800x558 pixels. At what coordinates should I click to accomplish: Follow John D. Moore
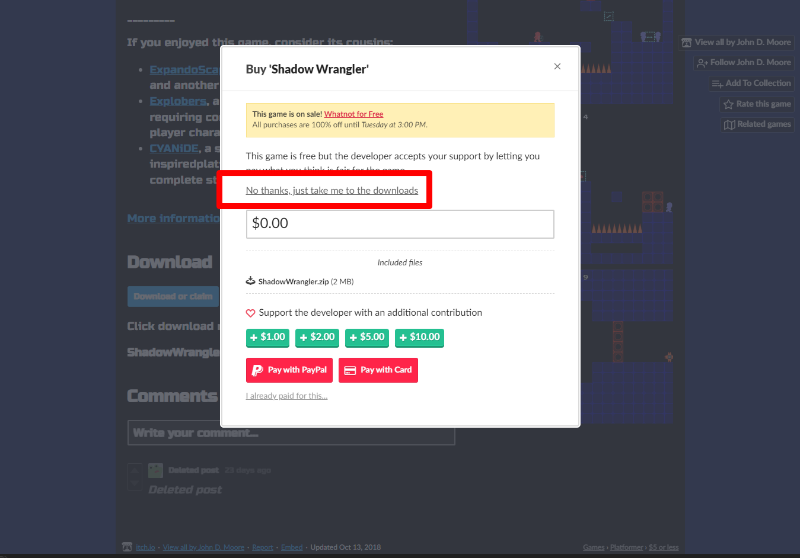pos(744,62)
